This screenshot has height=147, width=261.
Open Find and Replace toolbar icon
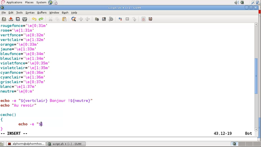pos(74,19)
